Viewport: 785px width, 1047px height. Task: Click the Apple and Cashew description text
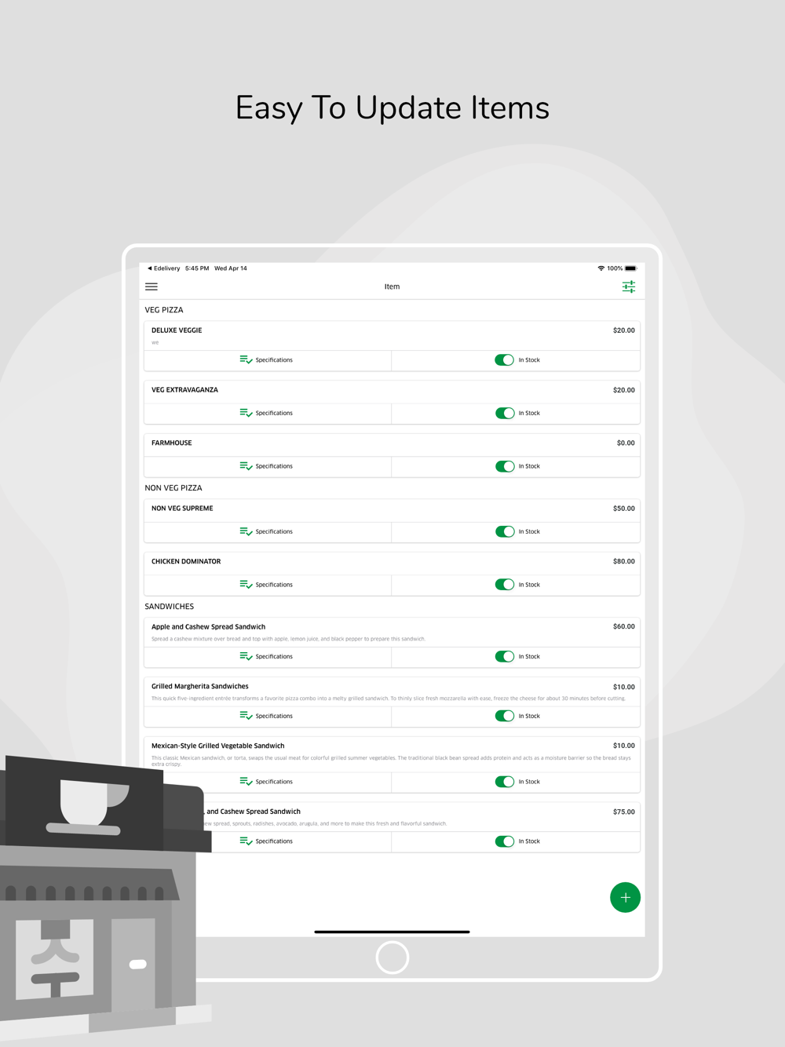[288, 639]
